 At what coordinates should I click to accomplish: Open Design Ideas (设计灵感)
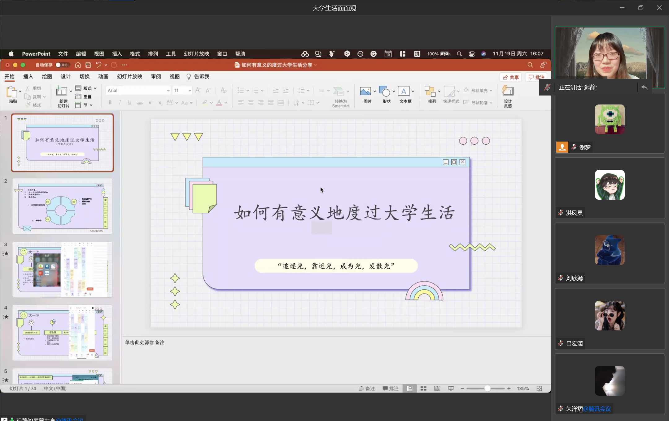[x=508, y=91]
